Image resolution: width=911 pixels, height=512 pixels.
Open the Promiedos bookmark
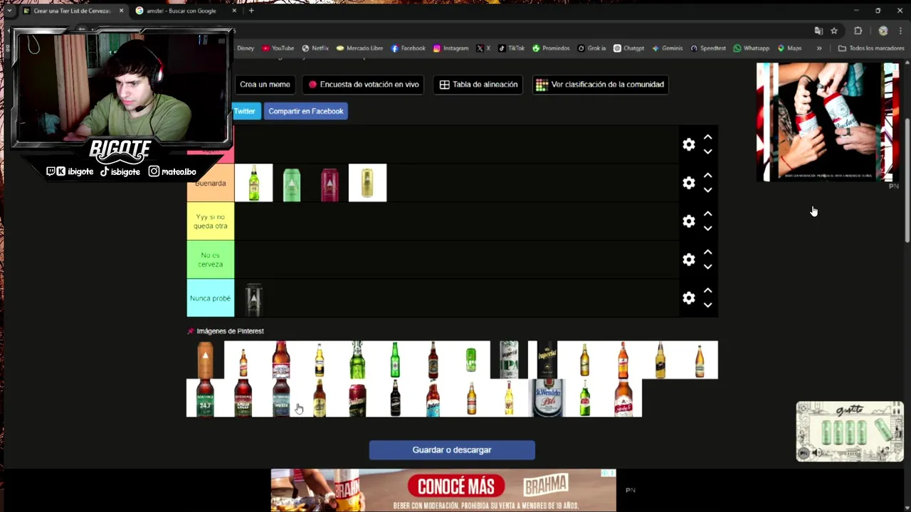tap(551, 48)
